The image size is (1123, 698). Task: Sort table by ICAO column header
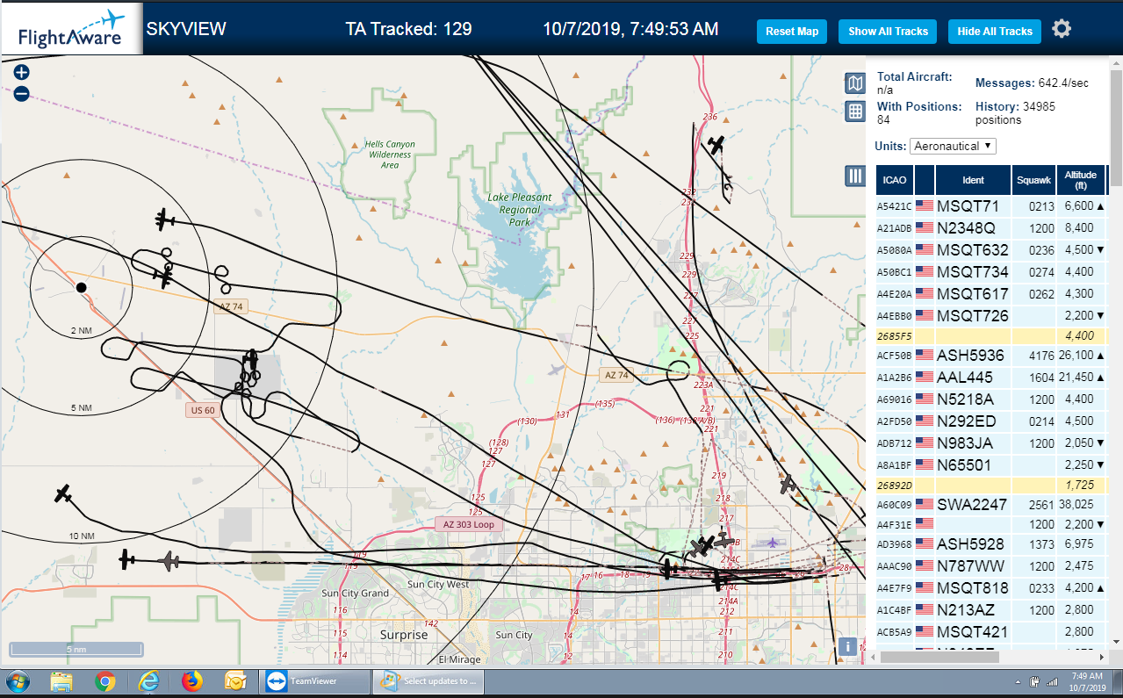[895, 180]
